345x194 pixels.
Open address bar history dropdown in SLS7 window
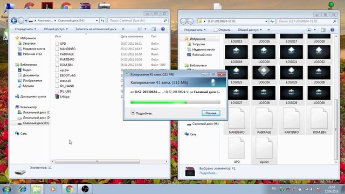pyautogui.click(x=266, y=22)
